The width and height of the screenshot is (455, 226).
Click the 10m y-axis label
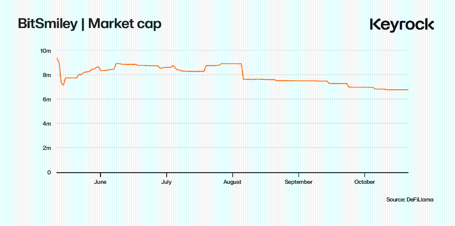pos(46,51)
